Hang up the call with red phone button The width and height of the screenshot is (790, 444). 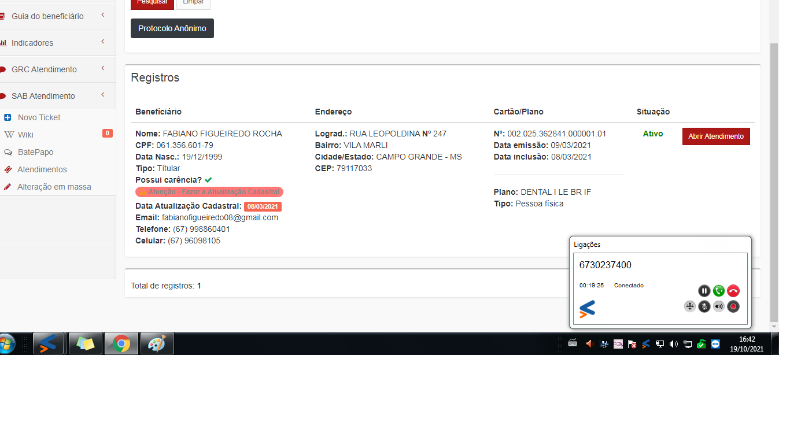[733, 291]
